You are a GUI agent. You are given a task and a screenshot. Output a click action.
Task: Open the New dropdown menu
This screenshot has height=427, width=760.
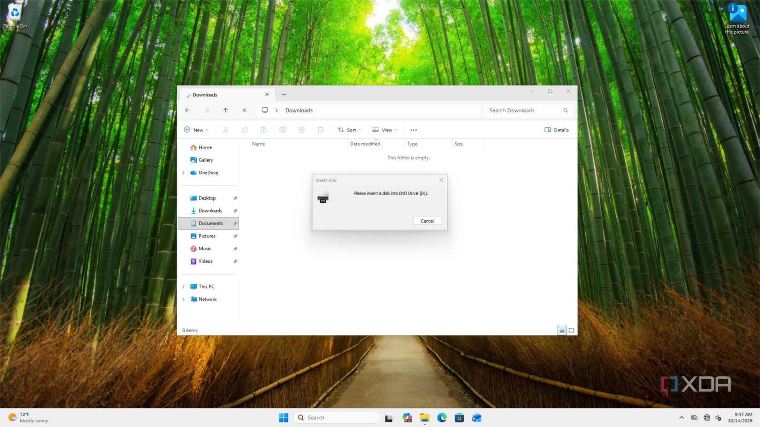tap(196, 130)
